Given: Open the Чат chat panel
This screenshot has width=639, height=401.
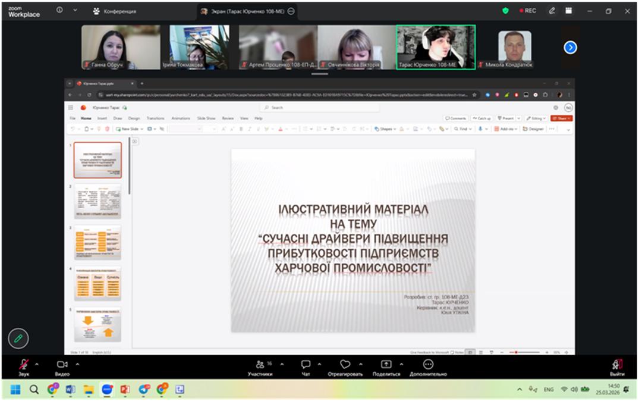Looking at the screenshot, I should click(x=306, y=365).
